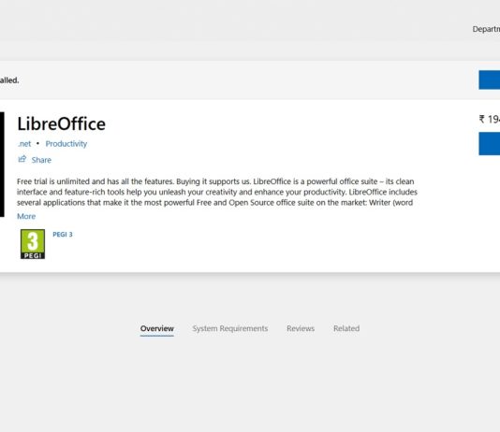
Task: Switch to System Requirements tab
Action: 230,328
